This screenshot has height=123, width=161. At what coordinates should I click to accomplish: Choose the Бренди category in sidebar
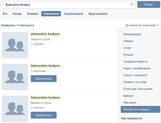[x=128, y=96]
